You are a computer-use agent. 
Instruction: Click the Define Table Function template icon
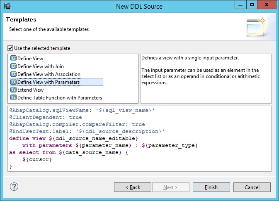13,97
